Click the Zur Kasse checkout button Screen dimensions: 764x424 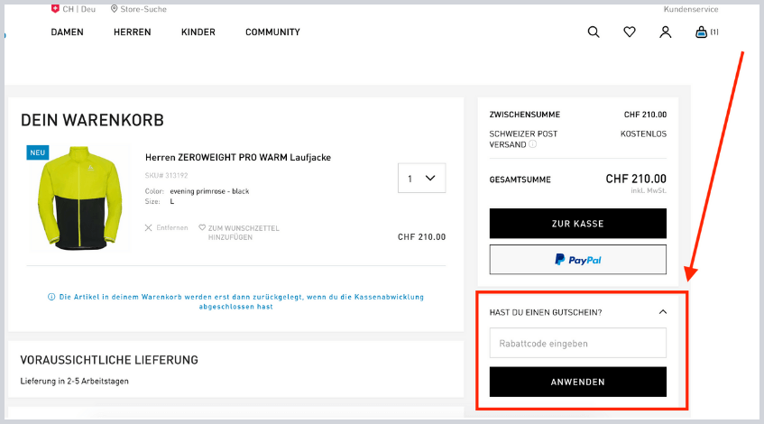pyautogui.click(x=577, y=224)
